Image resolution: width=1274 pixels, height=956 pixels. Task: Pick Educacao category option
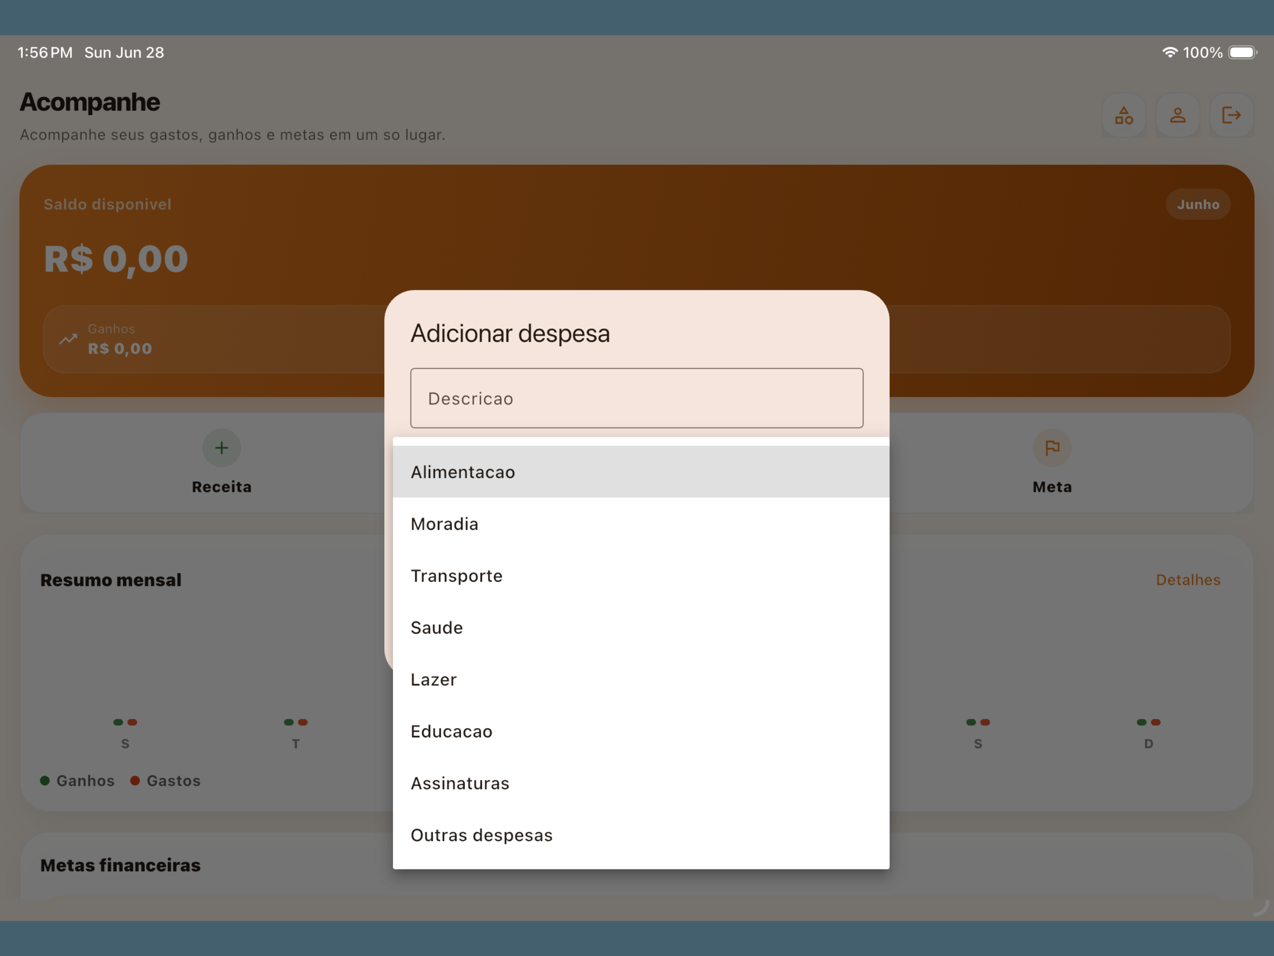(641, 731)
